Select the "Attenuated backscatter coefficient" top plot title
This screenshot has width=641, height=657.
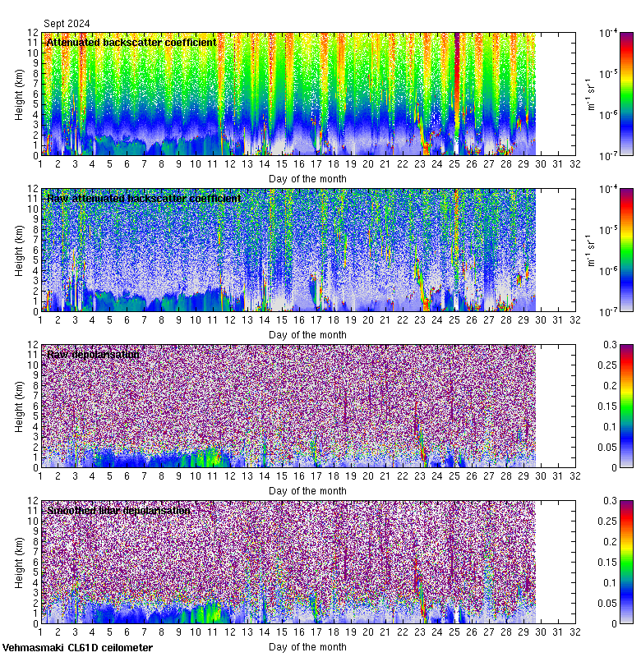point(131,42)
